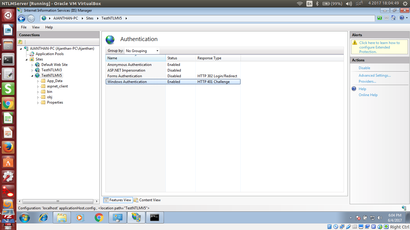Image resolution: width=410 pixels, height=230 pixels.
Task: Open the View menu
Action: pos(36,27)
